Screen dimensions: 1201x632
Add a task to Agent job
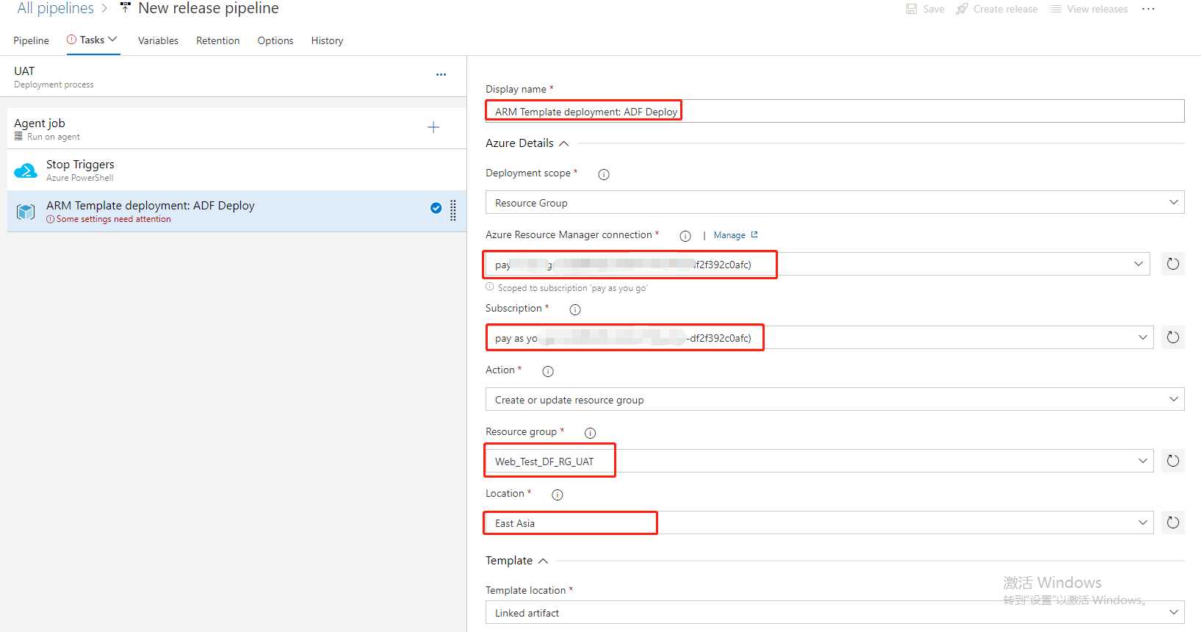[433, 128]
